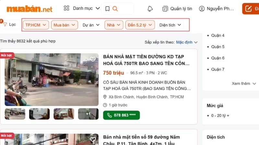Viewport: 259px width, 145px height.
Task: Select Quận 5 district link
Action: click(218, 47)
